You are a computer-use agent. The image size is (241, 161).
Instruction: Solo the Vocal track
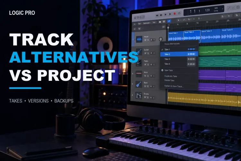[148, 40]
